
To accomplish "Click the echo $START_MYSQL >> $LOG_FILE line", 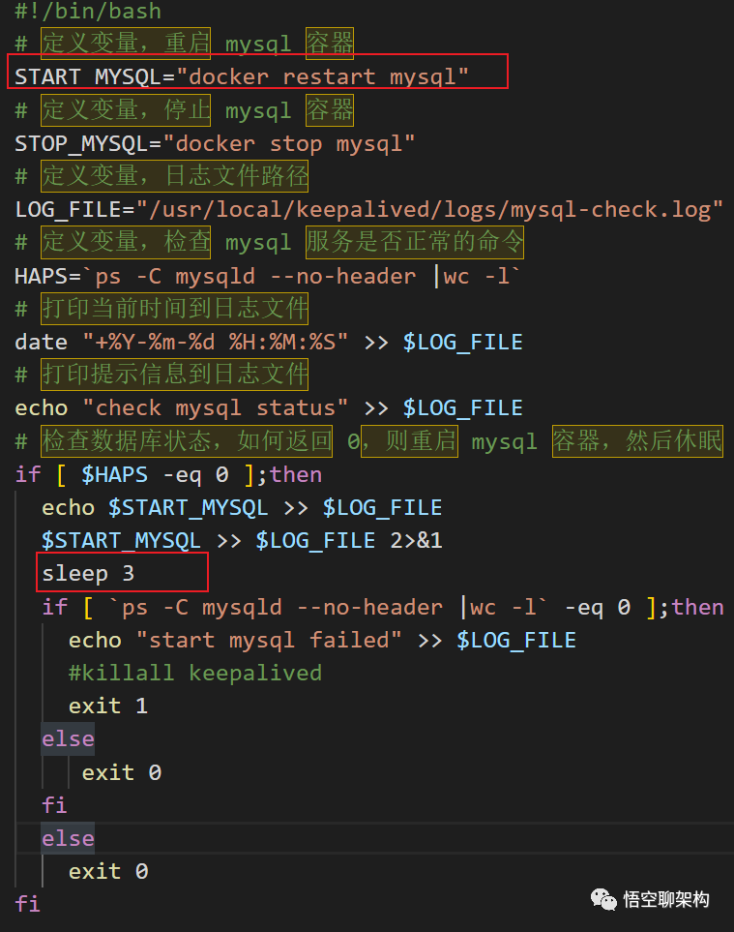I will pos(241,508).
